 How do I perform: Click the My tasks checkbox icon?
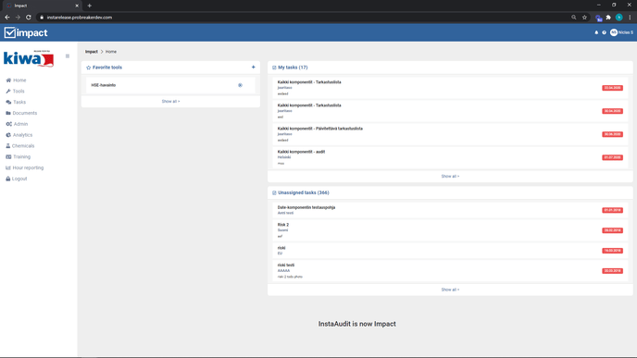click(274, 68)
